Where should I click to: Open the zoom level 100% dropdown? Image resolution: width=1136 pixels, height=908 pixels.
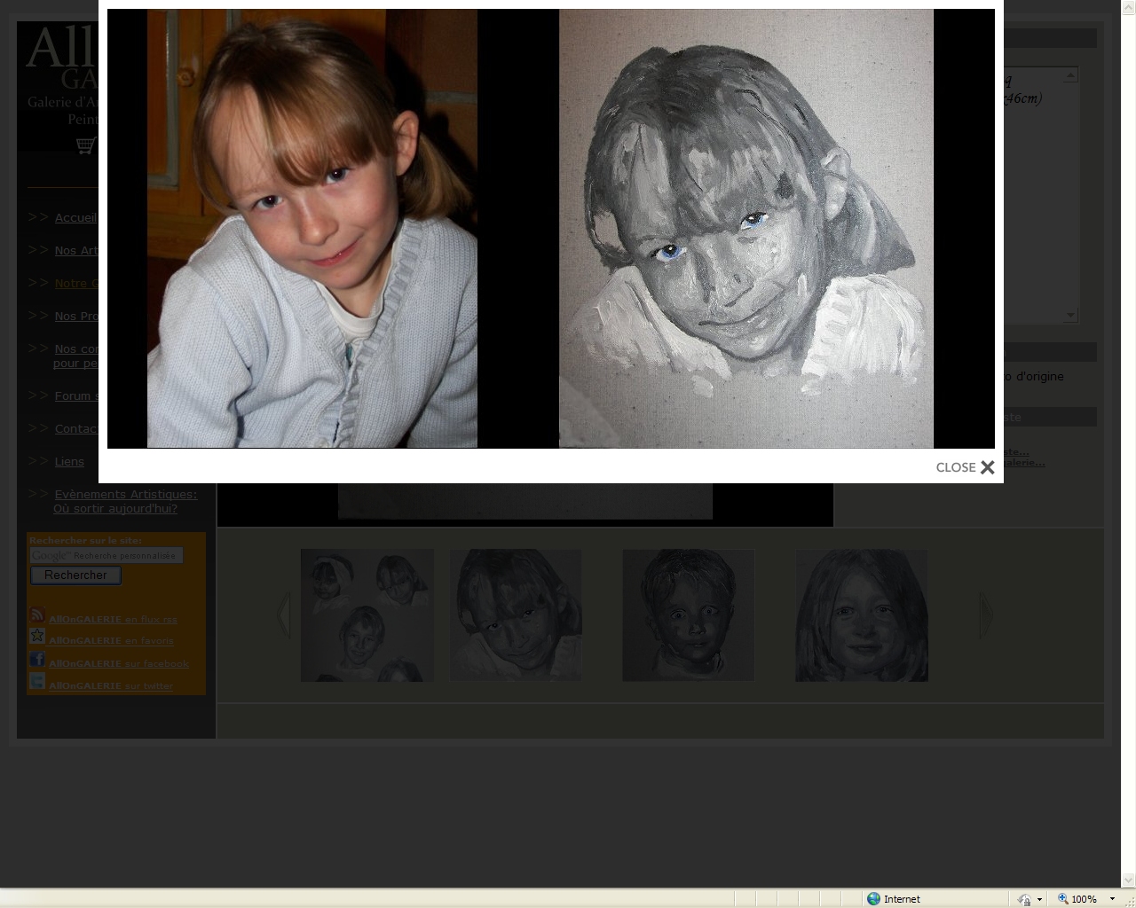[1112, 898]
